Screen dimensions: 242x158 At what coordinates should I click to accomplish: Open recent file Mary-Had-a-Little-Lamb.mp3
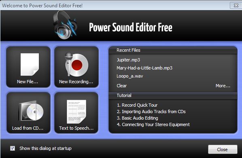point(144,68)
